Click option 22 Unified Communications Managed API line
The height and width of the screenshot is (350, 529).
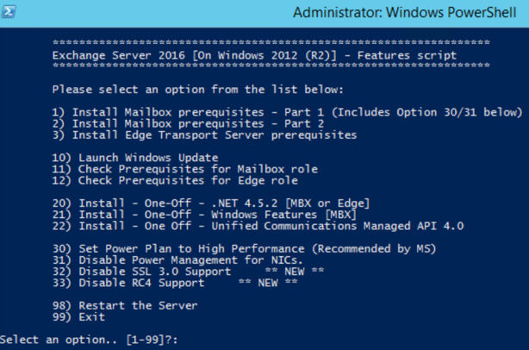(x=258, y=226)
